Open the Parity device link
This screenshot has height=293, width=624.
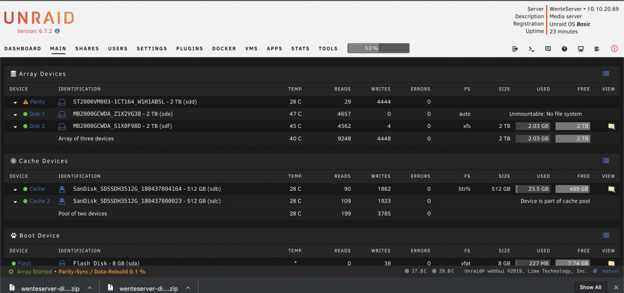37,102
